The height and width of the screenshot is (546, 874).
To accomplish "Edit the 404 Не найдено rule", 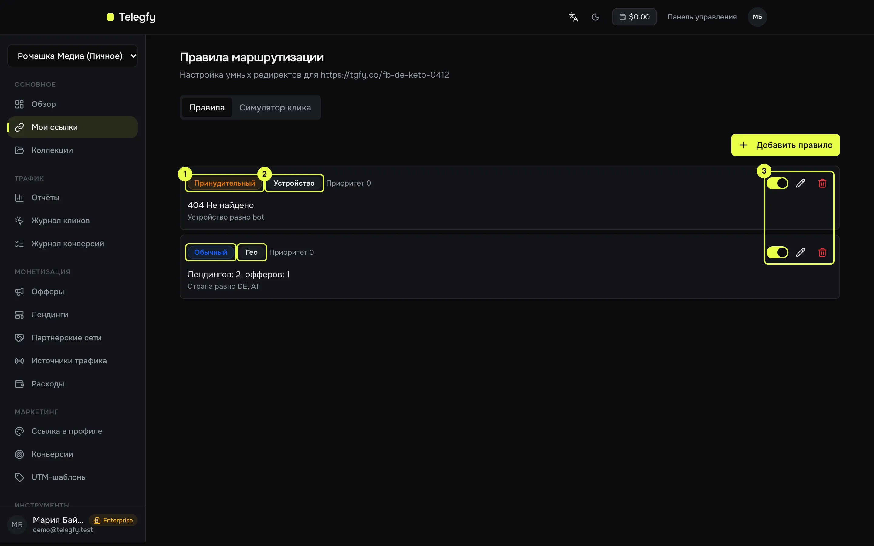I will (x=800, y=184).
